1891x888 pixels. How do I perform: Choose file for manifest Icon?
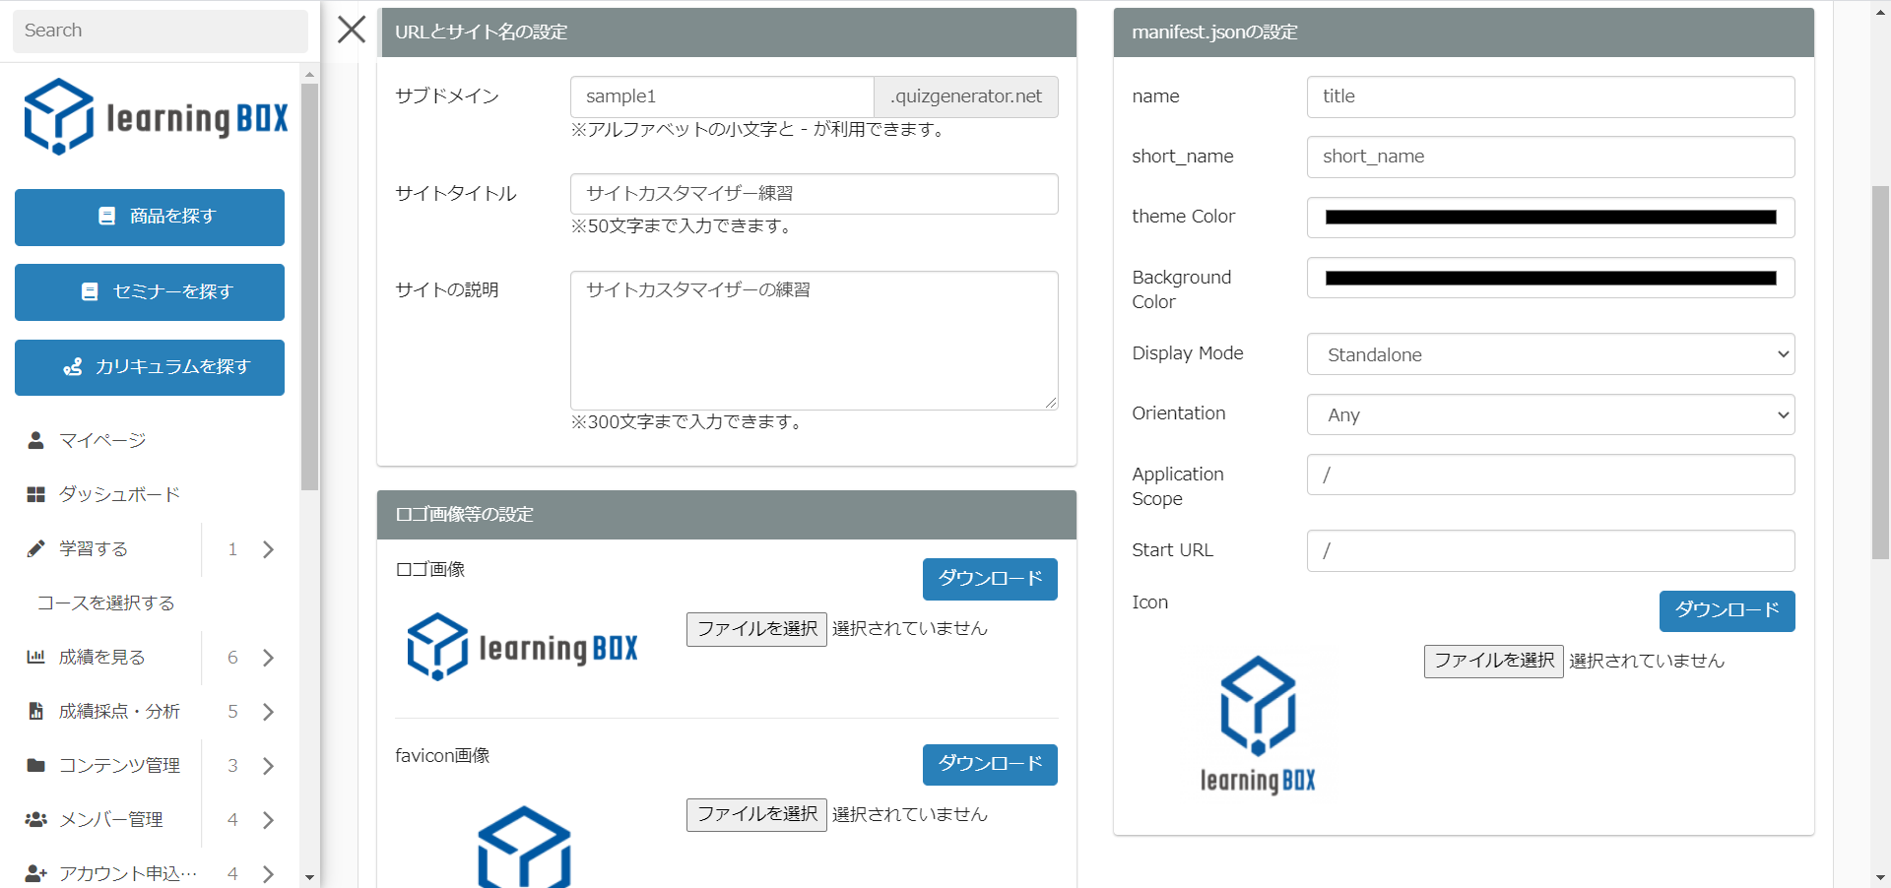(x=1493, y=661)
